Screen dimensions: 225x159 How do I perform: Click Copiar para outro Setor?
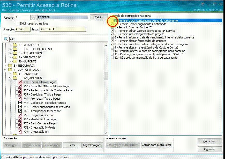point(156,145)
